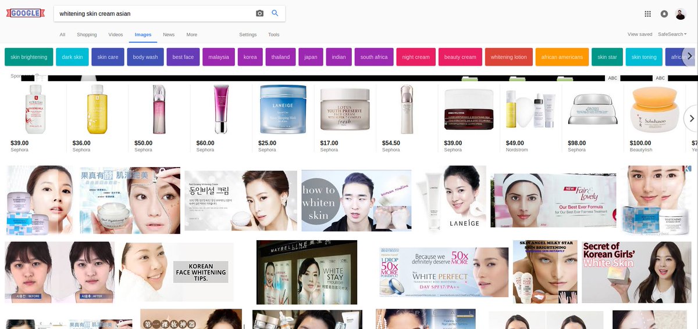Switch to the Shopping tab
698x329 pixels.
point(87,35)
